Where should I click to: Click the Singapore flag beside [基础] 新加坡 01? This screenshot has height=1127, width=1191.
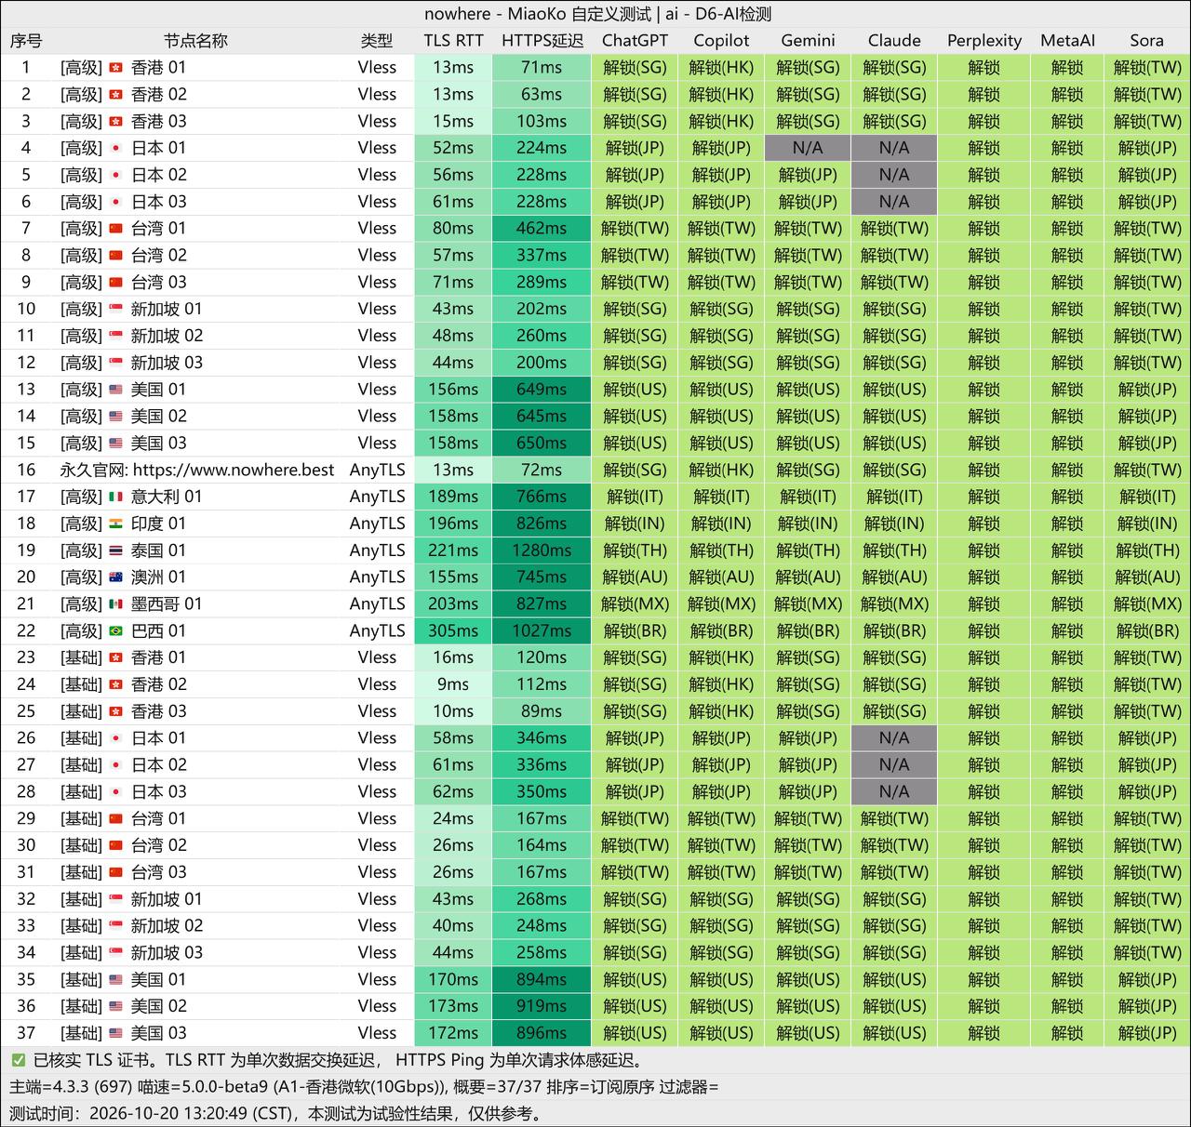(x=116, y=899)
